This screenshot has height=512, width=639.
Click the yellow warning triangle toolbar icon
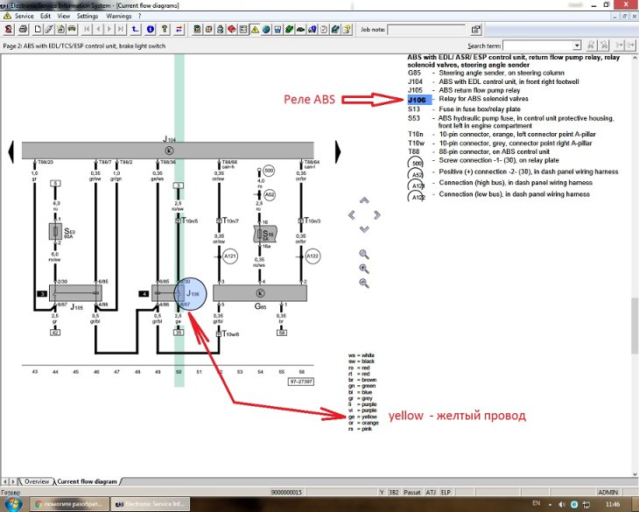click(x=255, y=30)
